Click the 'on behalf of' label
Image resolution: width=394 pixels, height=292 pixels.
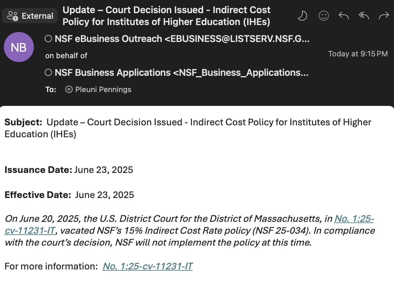click(x=66, y=56)
